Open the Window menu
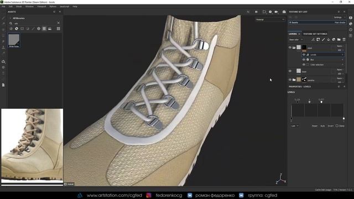This screenshot has height=199, width=354. 29,7
